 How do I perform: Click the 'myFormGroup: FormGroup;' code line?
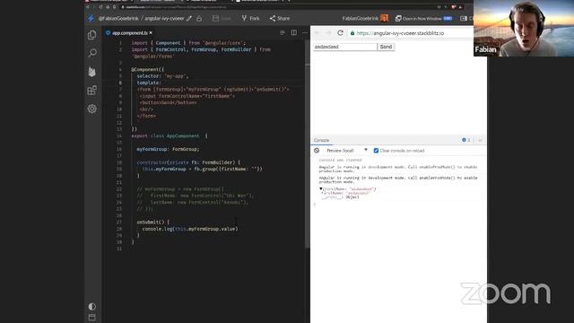click(168, 149)
